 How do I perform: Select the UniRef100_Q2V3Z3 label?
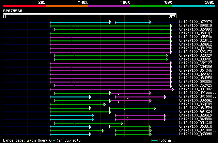coord(196,74)
